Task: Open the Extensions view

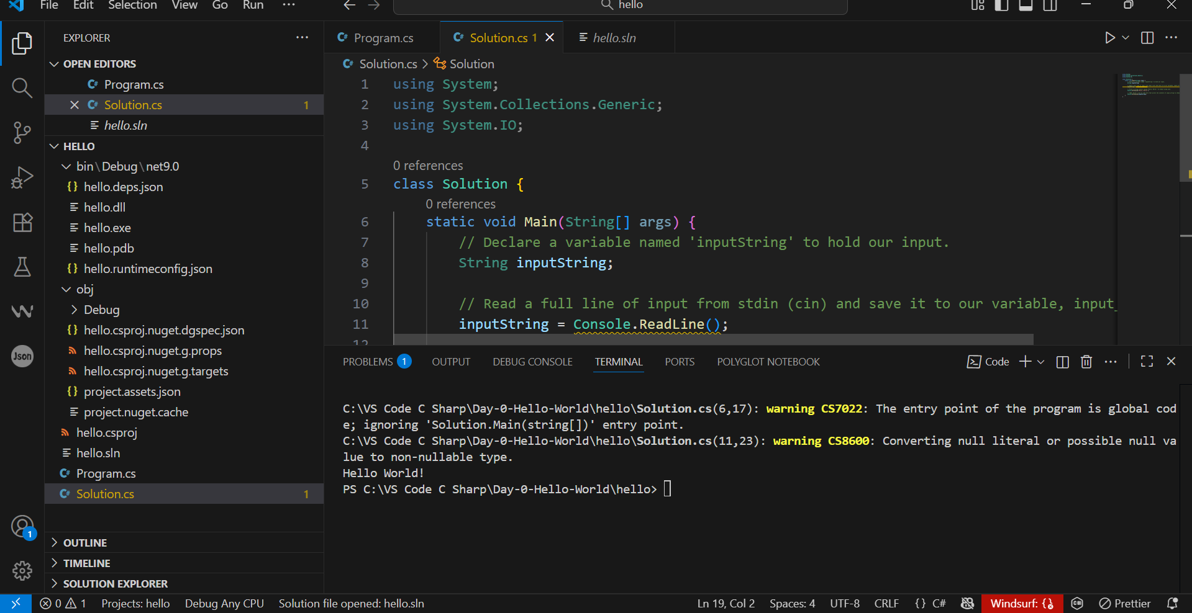Action: pos(22,222)
